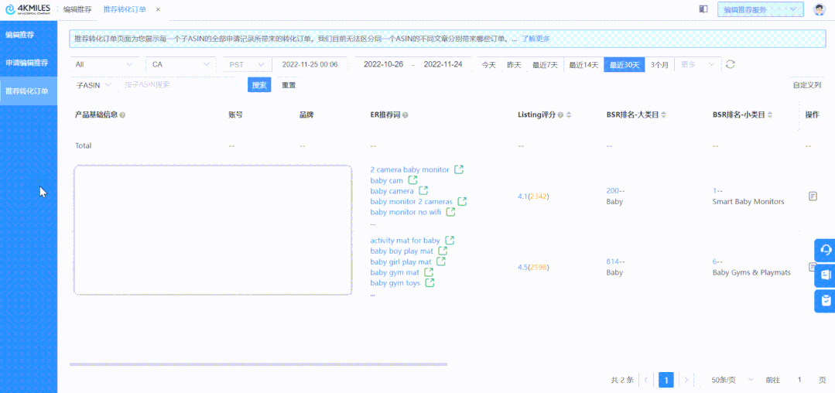Open the 编辑推荐服务 dropdown at top right
The height and width of the screenshot is (393, 835).
click(760, 9)
